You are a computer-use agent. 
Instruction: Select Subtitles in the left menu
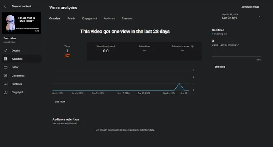coord(17,84)
